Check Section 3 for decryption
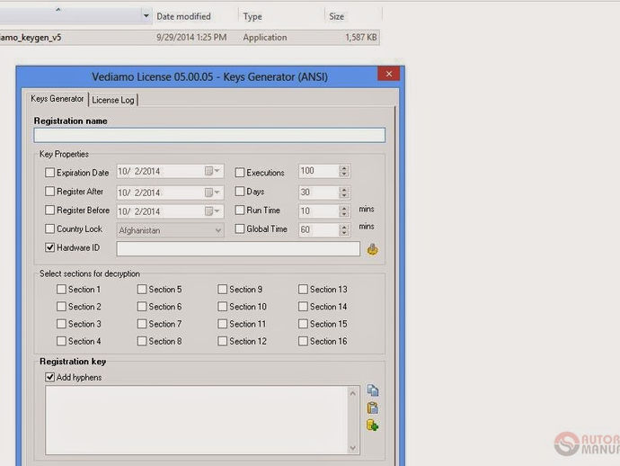This screenshot has height=466, width=620. tap(61, 324)
